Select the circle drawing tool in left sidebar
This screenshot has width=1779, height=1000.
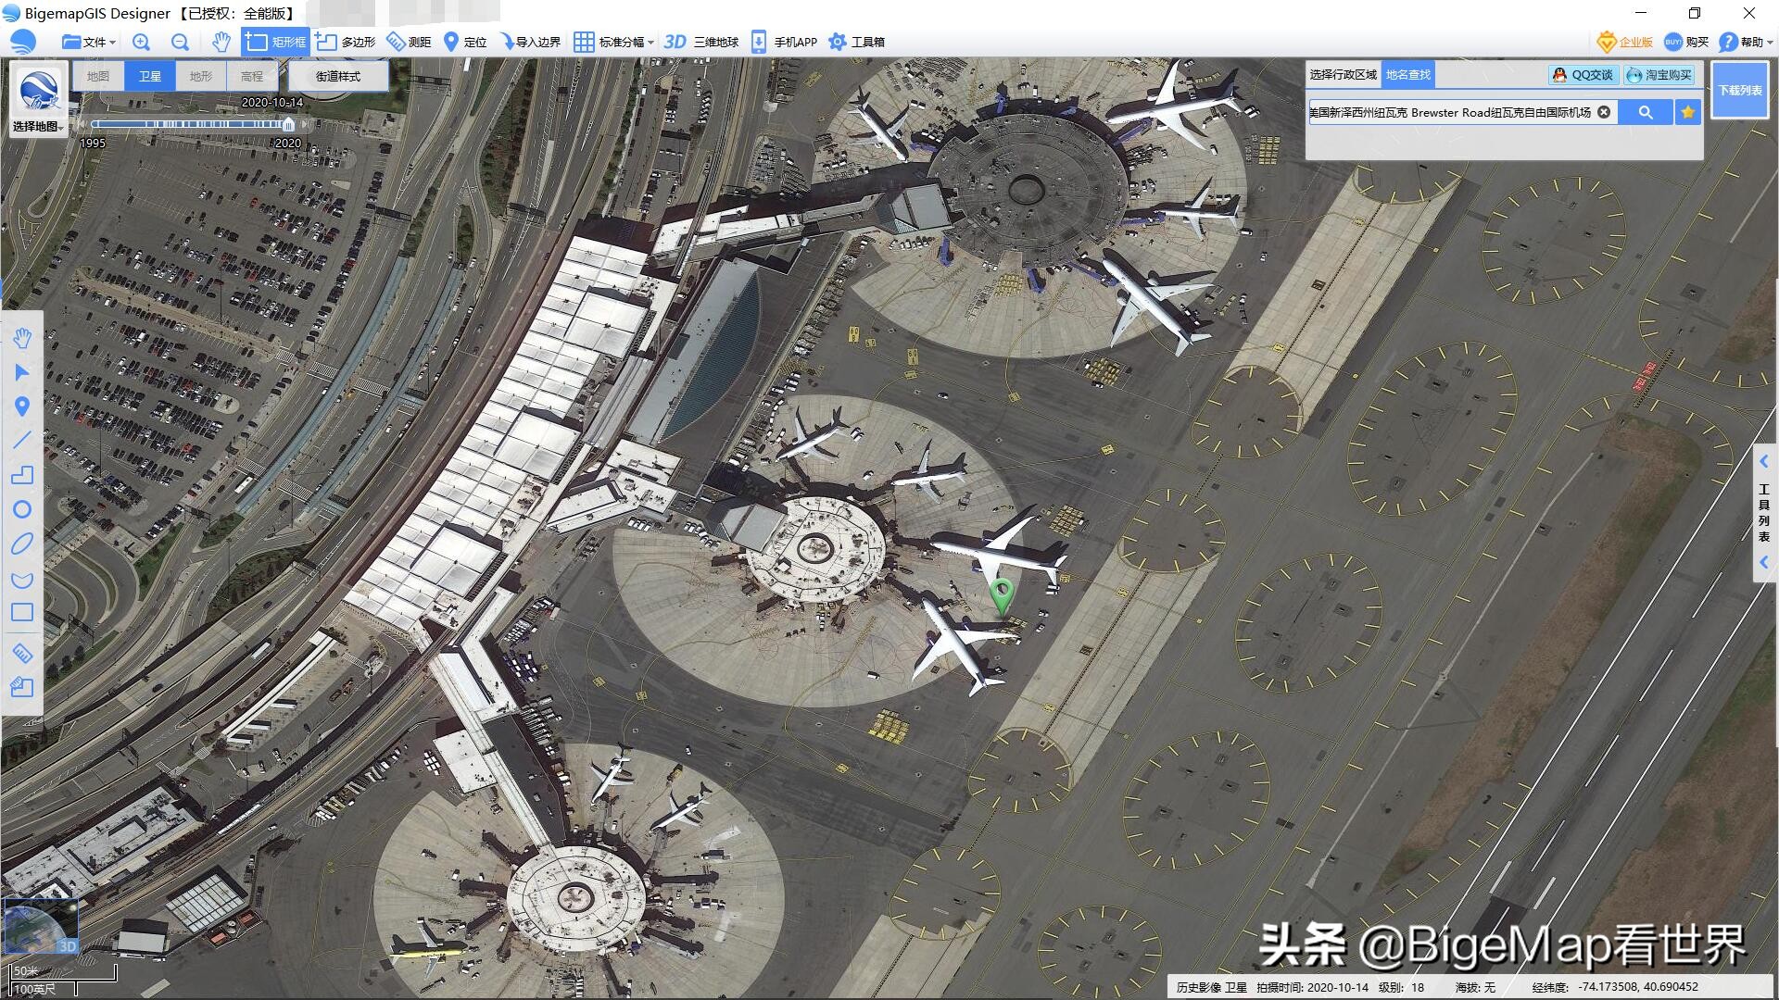22,509
